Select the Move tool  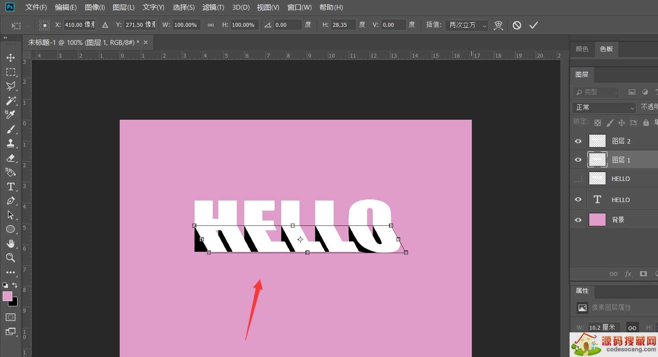[11, 58]
